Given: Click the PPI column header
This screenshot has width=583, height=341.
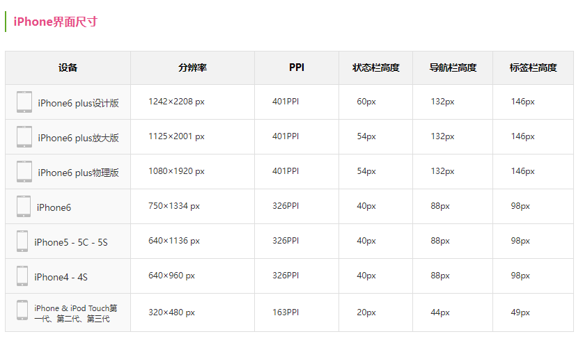Looking at the screenshot, I should [x=297, y=68].
